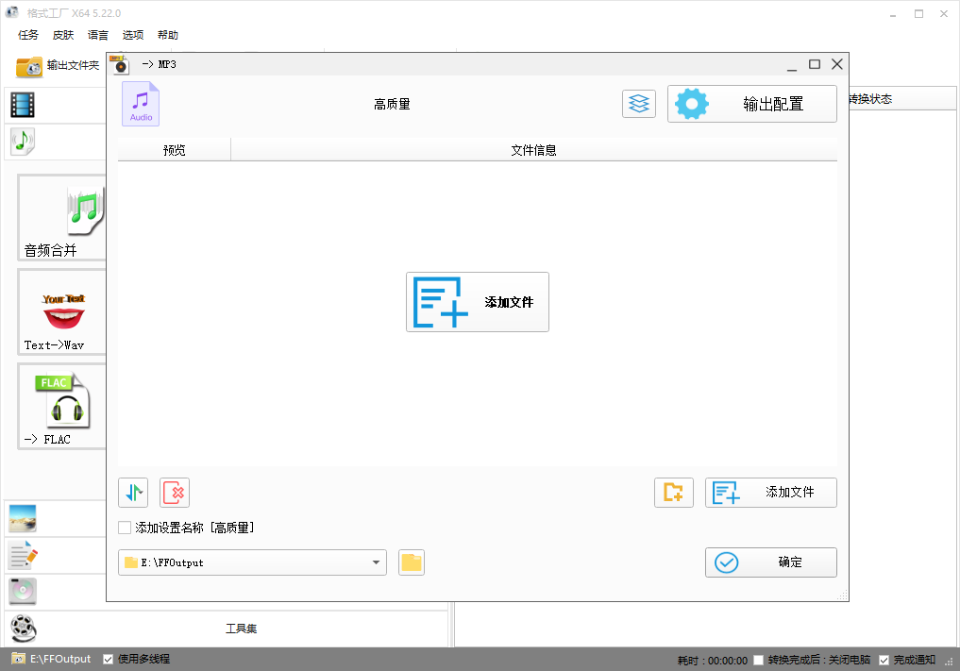Select the Text->Wav converter tool
Viewport: 960px width, 671px height.
pos(62,312)
